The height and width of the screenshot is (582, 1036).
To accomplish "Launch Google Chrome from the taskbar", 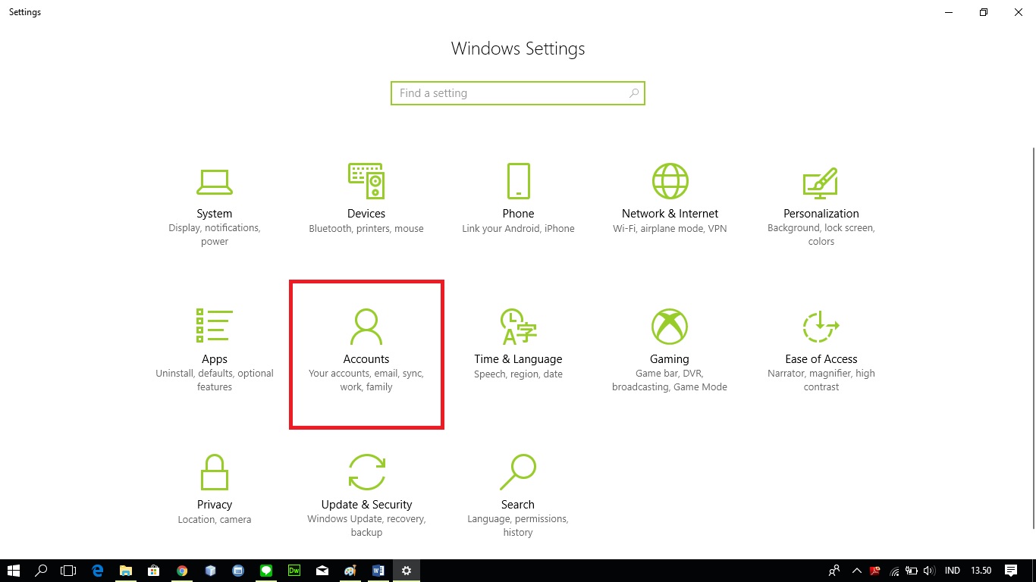I will 182,571.
